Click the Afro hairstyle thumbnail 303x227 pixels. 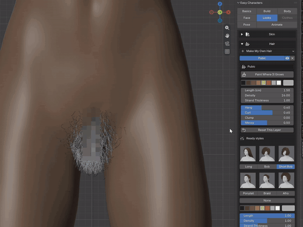tap(286, 180)
